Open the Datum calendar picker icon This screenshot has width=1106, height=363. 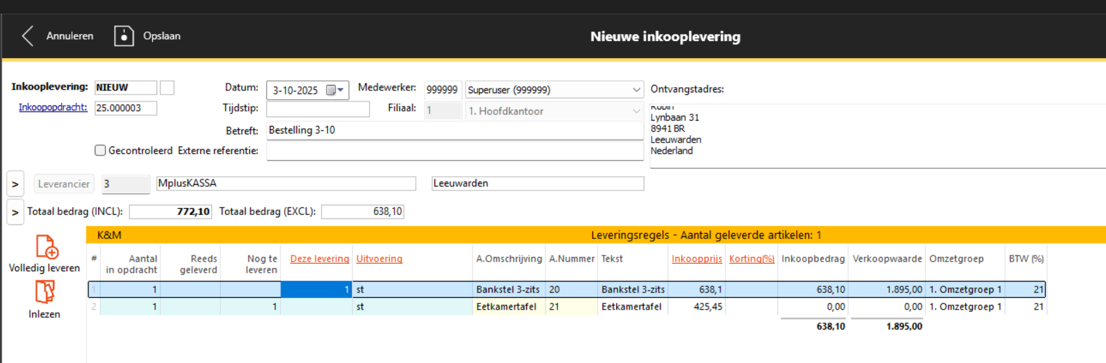pyautogui.click(x=334, y=90)
